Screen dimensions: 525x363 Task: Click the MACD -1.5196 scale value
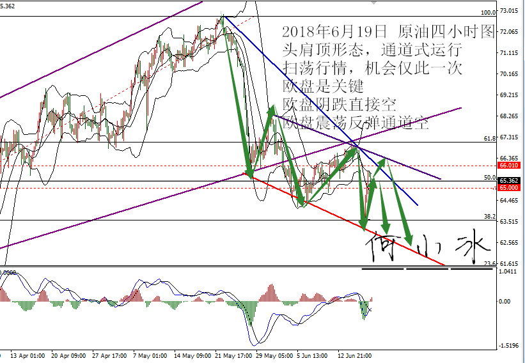point(508,346)
